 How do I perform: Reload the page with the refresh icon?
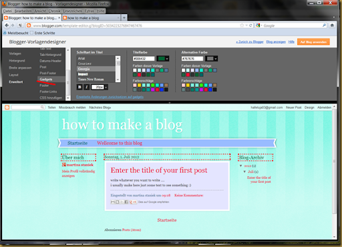click(250, 25)
